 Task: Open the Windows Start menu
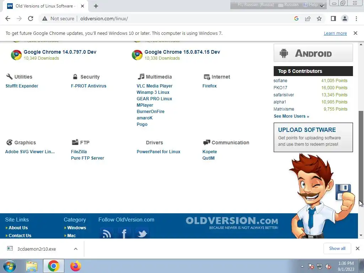click(9, 266)
